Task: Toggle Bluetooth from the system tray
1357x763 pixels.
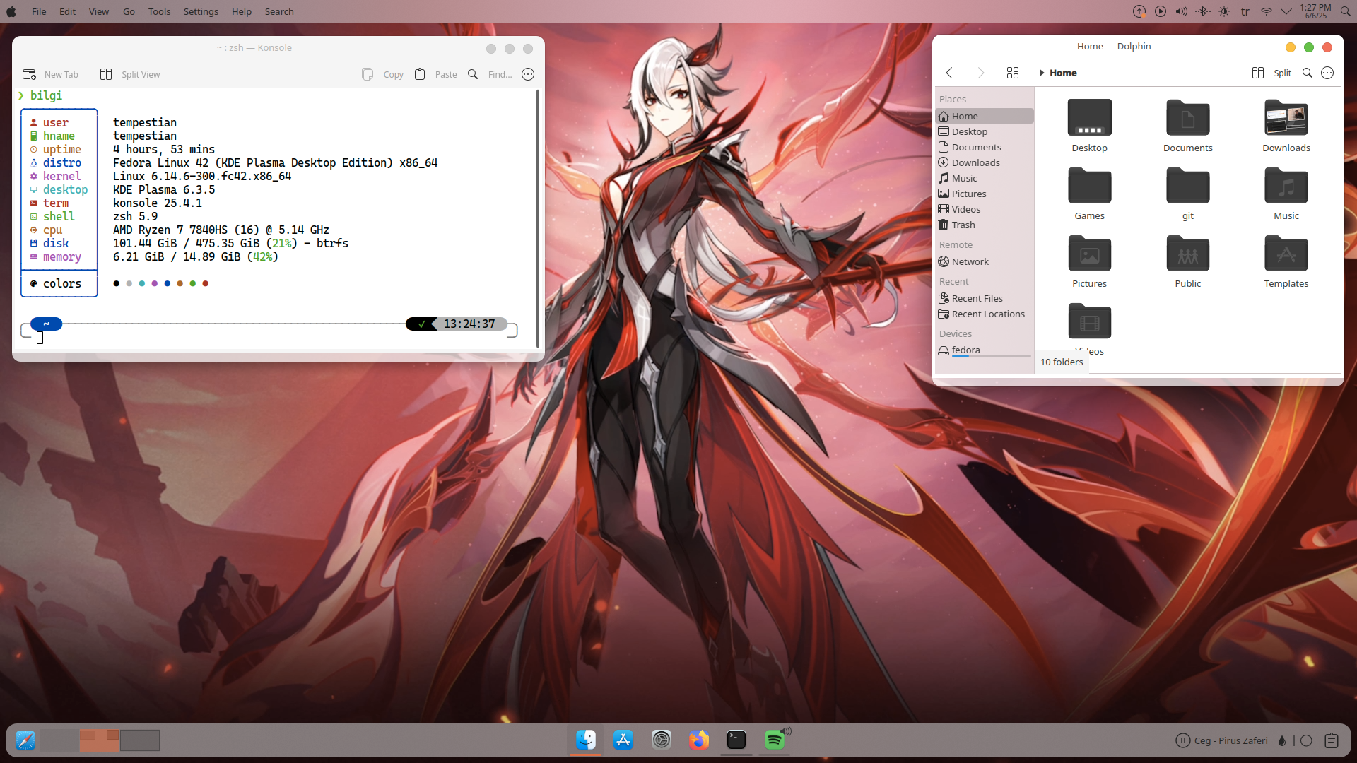Action: point(1203,11)
